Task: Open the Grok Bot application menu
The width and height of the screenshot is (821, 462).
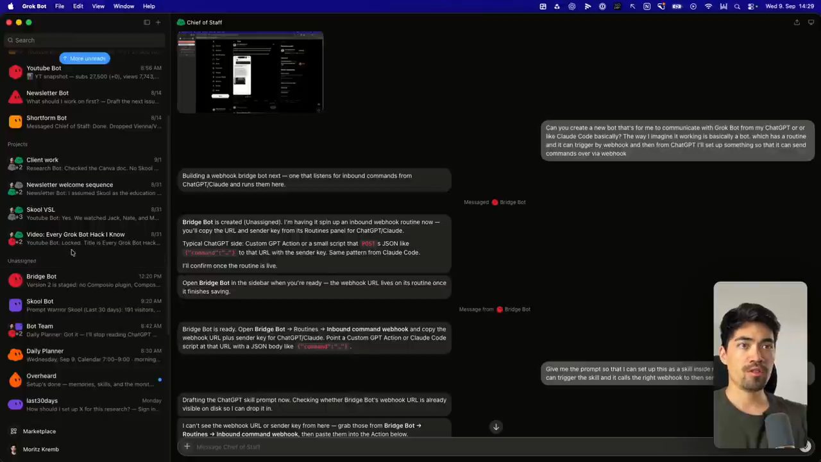Action: pos(34,6)
